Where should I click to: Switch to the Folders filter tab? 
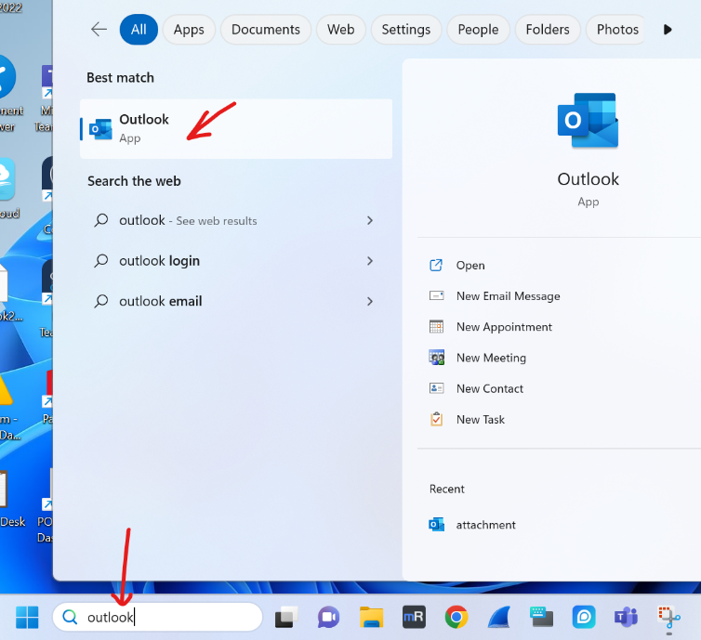coord(548,30)
